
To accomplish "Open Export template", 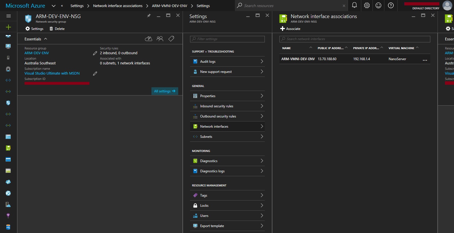I will click(227, 226).
